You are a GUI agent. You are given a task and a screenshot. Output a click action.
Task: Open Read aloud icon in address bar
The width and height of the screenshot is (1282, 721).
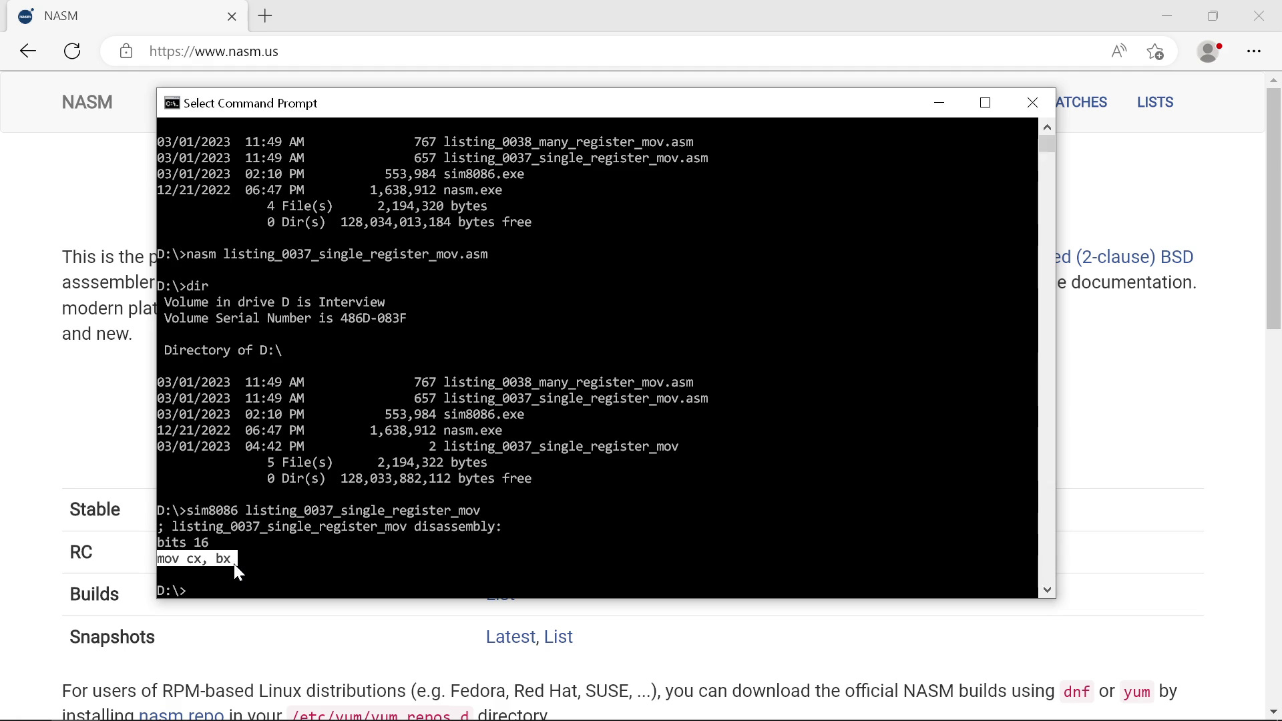coord(1118,51)
